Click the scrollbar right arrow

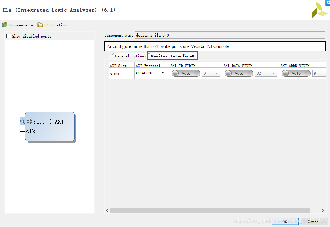(x=323, y=210)
